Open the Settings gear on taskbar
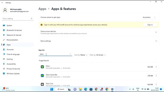 click(x=112, y=89)
